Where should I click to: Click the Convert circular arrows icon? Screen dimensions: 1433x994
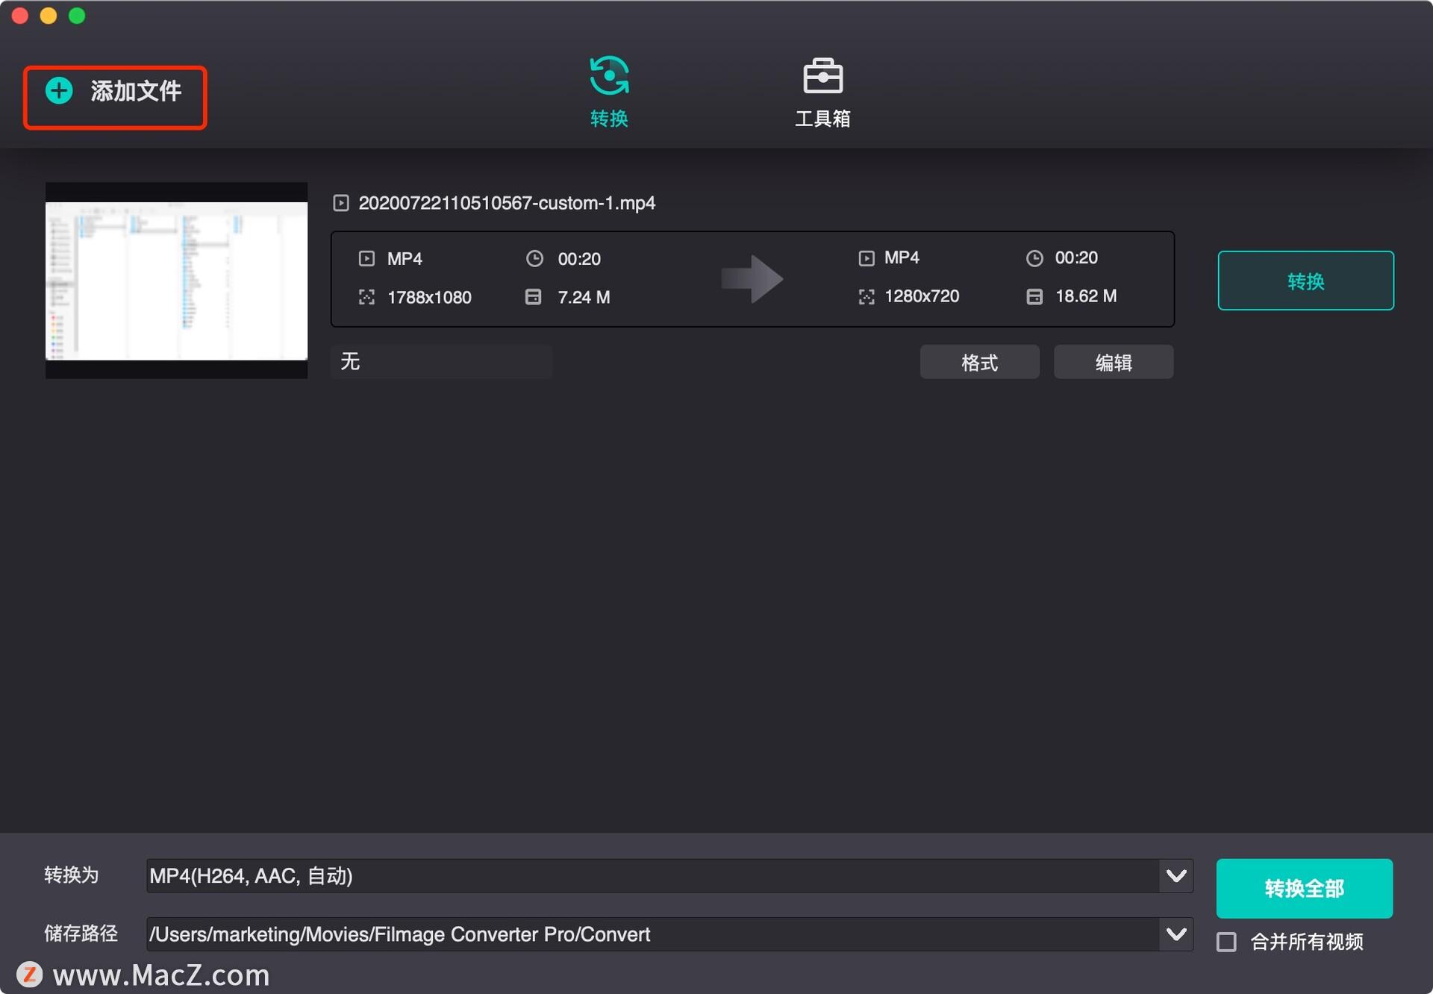click(609, 75)
